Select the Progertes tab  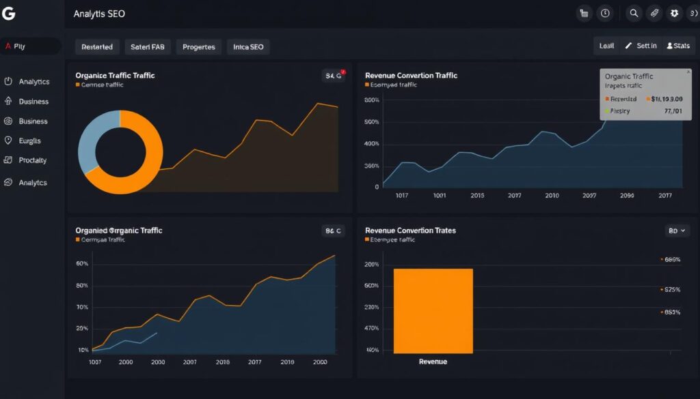pyautogui.click(x=199, y=47)
